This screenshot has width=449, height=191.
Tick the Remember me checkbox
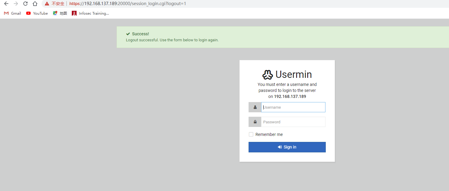[251, 134]
